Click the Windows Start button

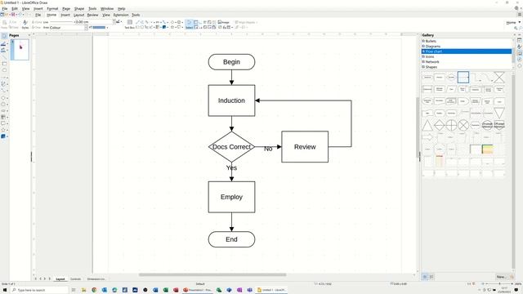coord(5,290)
